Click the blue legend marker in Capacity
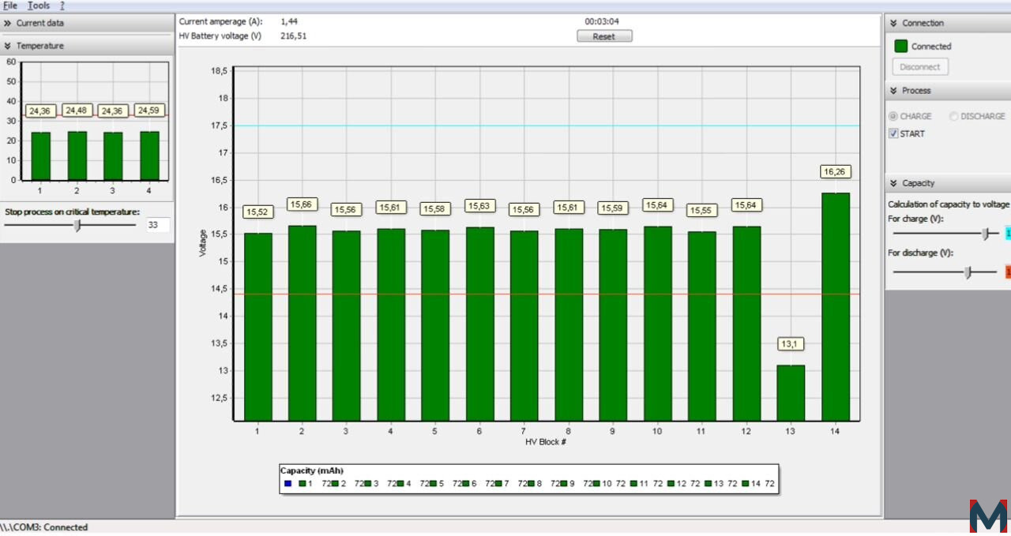The height and width of the screenshot is (536, 1011). point(288,483)
